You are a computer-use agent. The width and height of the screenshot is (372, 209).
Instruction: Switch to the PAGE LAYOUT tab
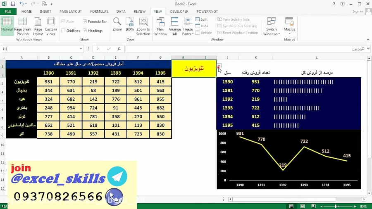70,12
